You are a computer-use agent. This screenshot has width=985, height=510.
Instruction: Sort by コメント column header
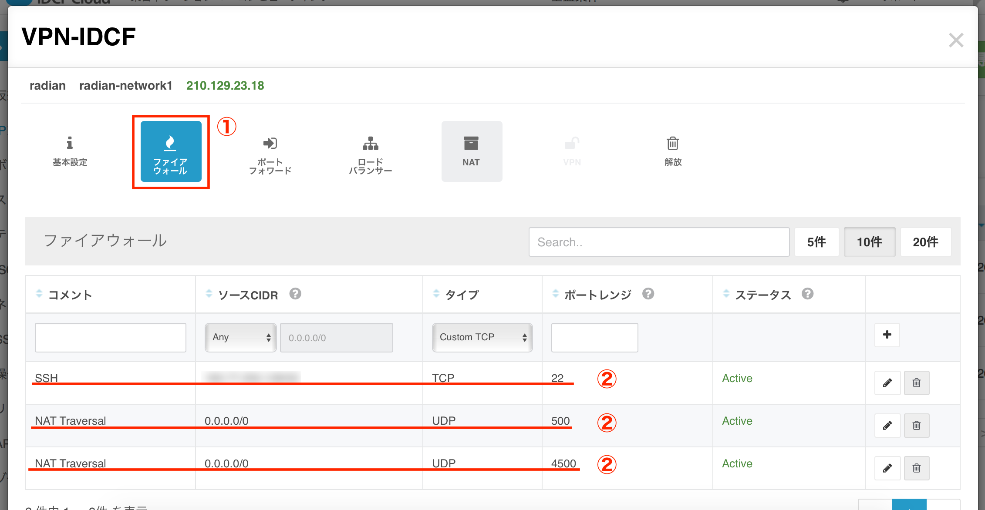pyautogui.click(x=70, y=295)
